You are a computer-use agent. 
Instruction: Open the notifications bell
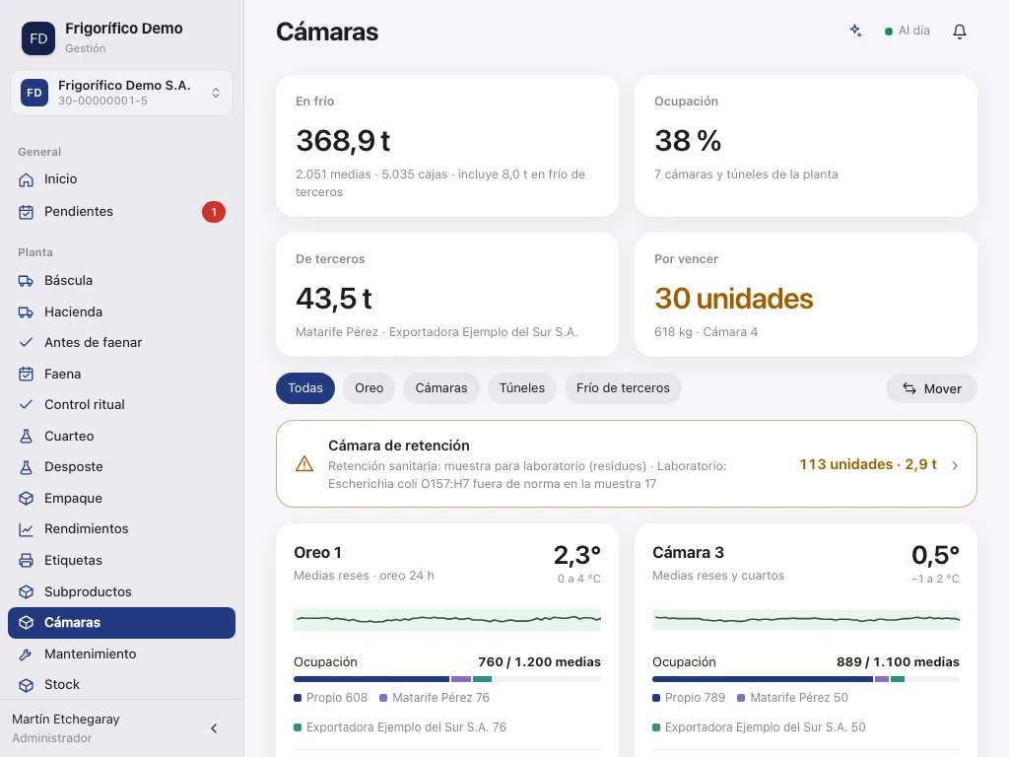point(960,31)
